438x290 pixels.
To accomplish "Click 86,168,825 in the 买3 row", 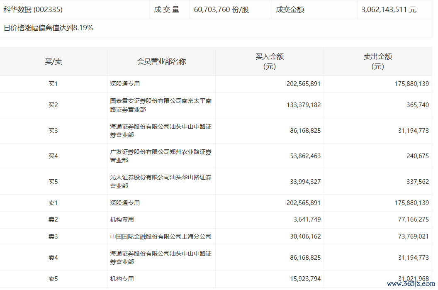I will click(305, 131).
